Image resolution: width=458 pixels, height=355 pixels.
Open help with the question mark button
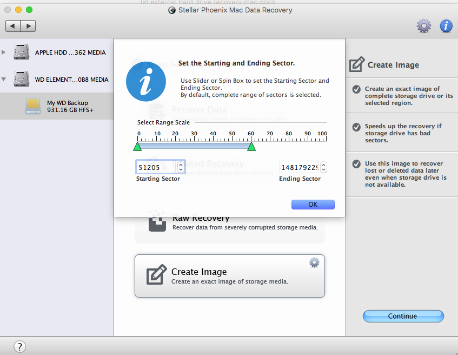20,347
